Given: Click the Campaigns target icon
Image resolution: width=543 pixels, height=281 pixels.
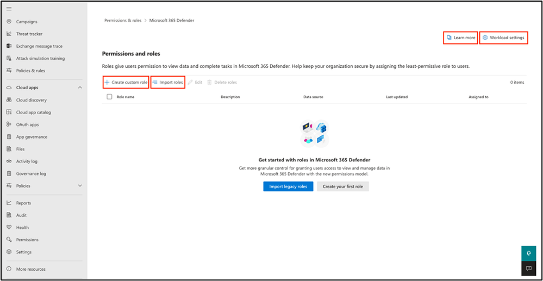Looking at the screenshot, I should pos(9,22).
